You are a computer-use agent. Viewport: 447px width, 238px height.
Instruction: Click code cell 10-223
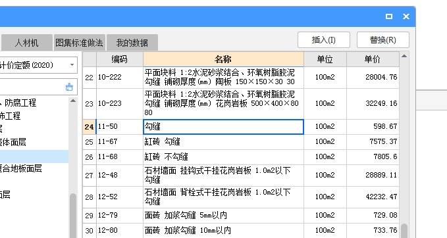(x=120, y=104)
